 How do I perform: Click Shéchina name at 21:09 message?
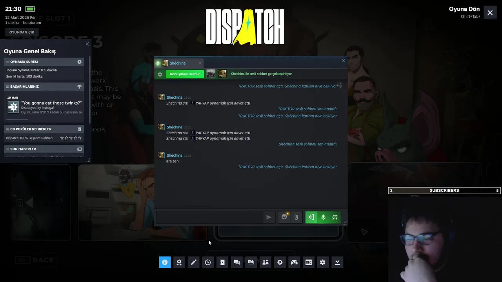175,98
